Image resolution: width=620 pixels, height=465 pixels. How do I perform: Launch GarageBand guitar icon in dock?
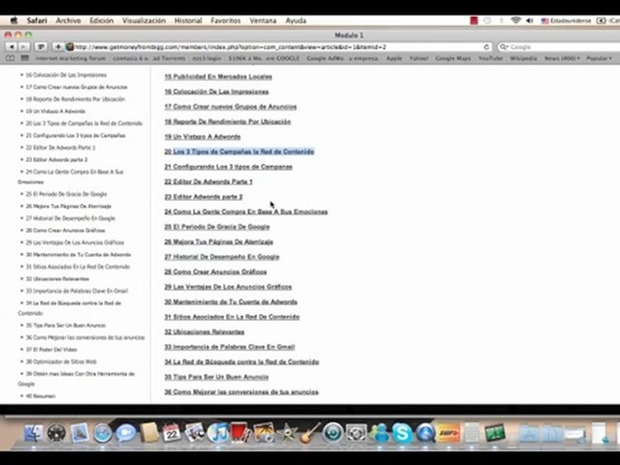[x=310, y=433]
